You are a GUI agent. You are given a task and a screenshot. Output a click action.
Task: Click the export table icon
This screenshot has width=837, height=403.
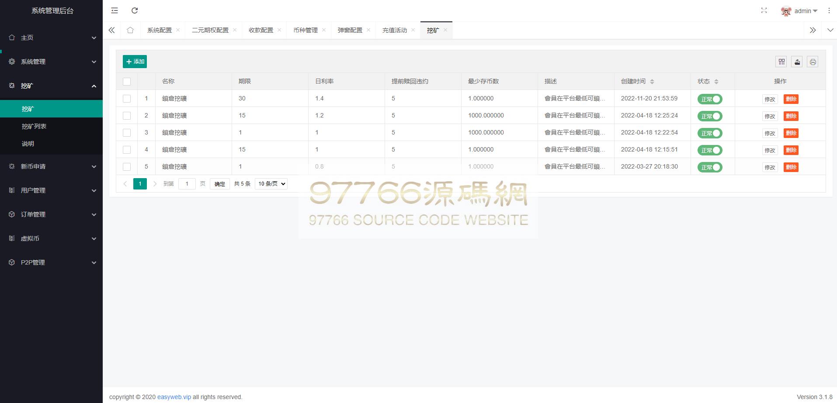(797, 62)
